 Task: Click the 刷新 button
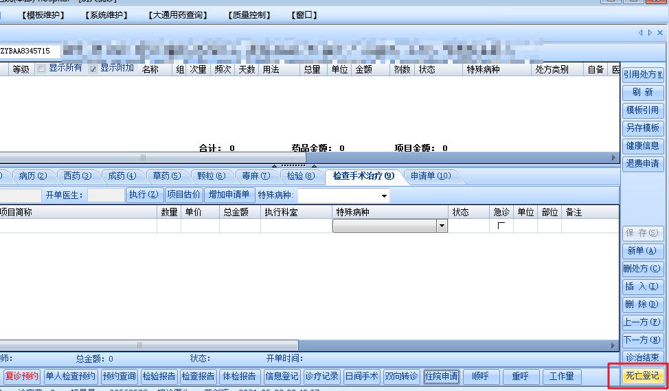click(642, 93)
